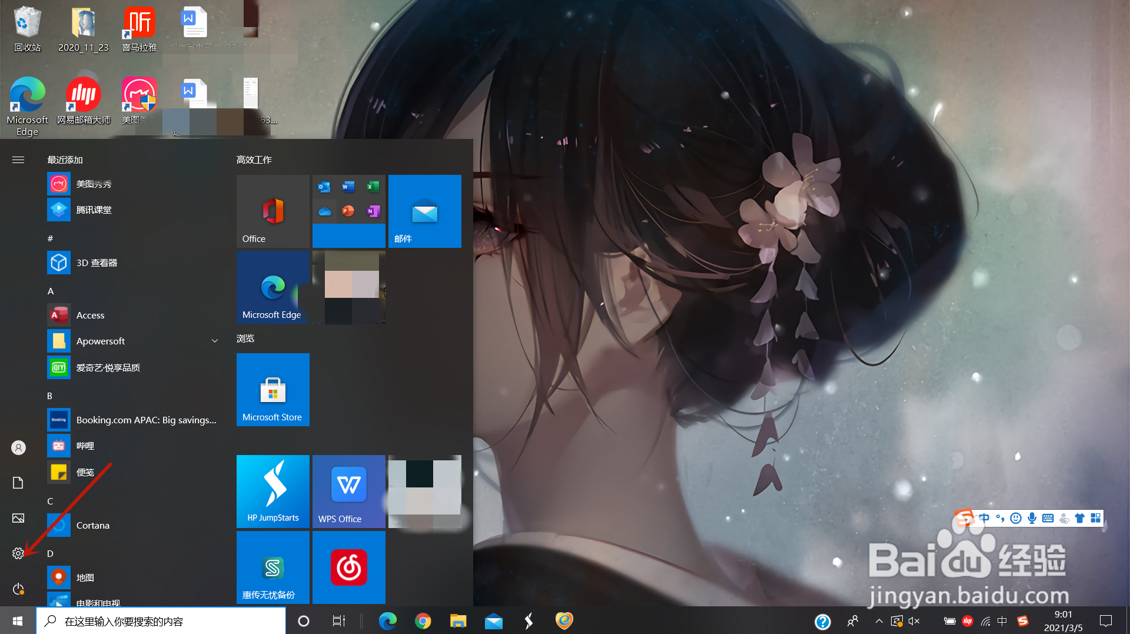
Task: Click the user account avatar icon
Action: pos(18,448)
